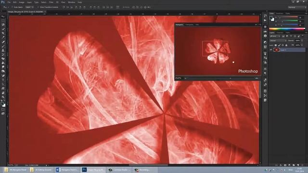Image resolution: width=308 pixels, height=173 pixels.
Task: Open the Navigator panel flyout menu
Action: click(x=260, y=25)
